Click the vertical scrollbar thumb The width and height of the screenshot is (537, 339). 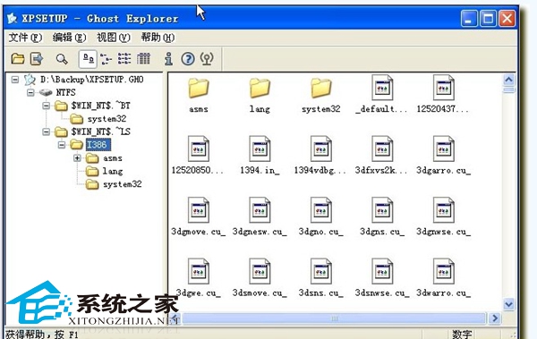[x=509, y=90]
